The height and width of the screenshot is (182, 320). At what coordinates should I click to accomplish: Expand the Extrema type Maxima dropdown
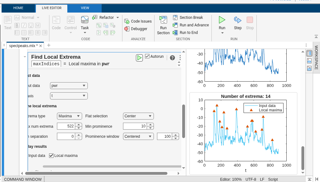coord(70,116)
